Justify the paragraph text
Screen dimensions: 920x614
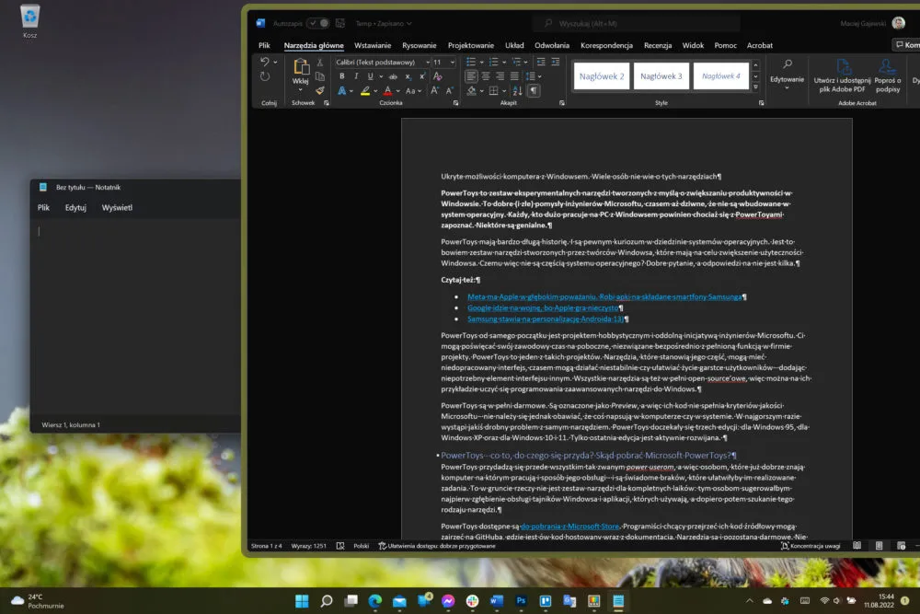coord(514,76)
